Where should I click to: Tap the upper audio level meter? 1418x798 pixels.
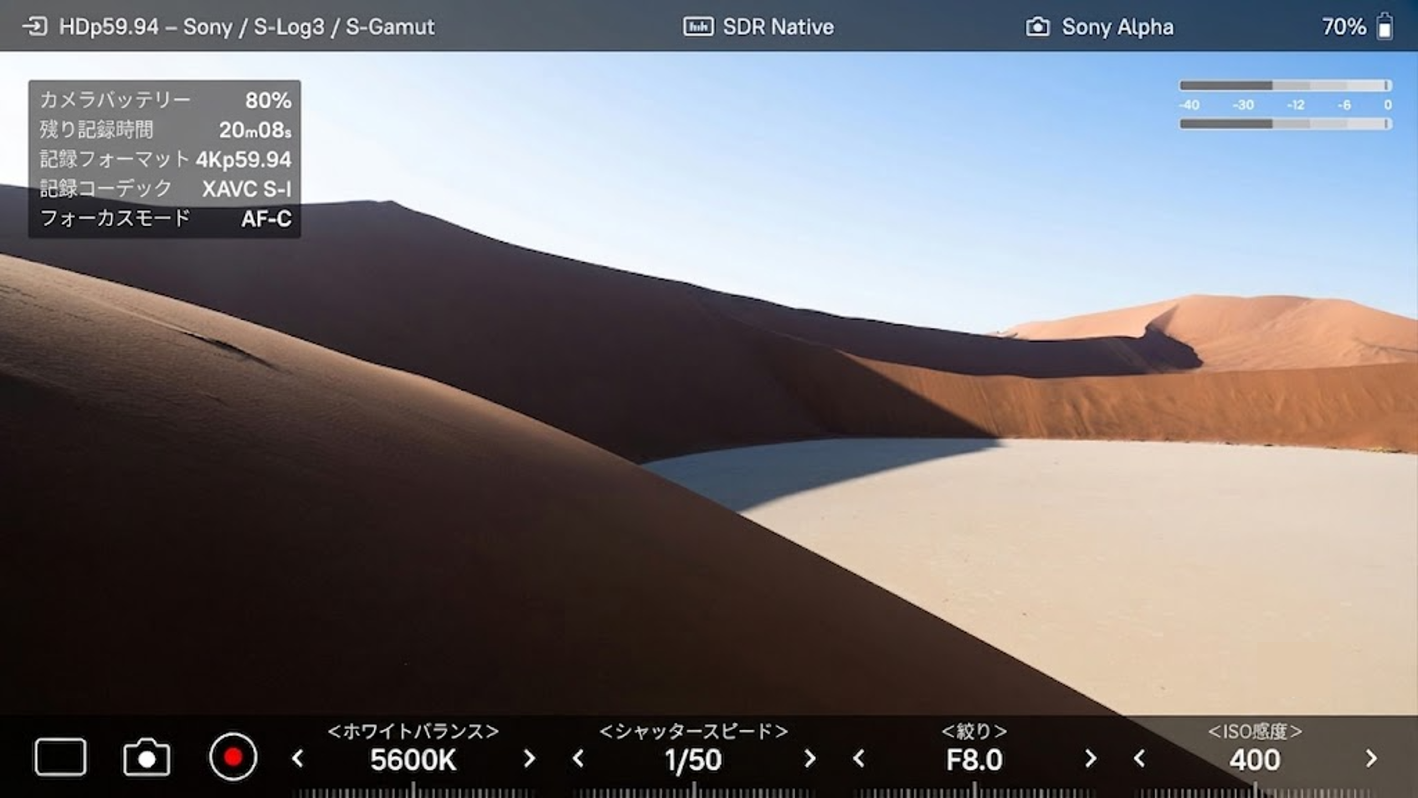[1286, 85]
